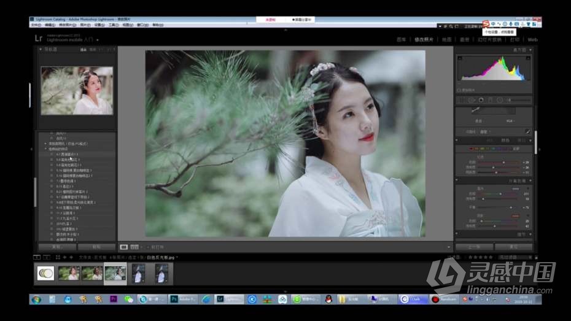Viewport: 571px width, 321px height.
Task: Click the 复位 reset button
Action: [x=513, y=247]
